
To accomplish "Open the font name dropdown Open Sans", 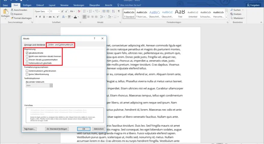I will pos(48,11).
